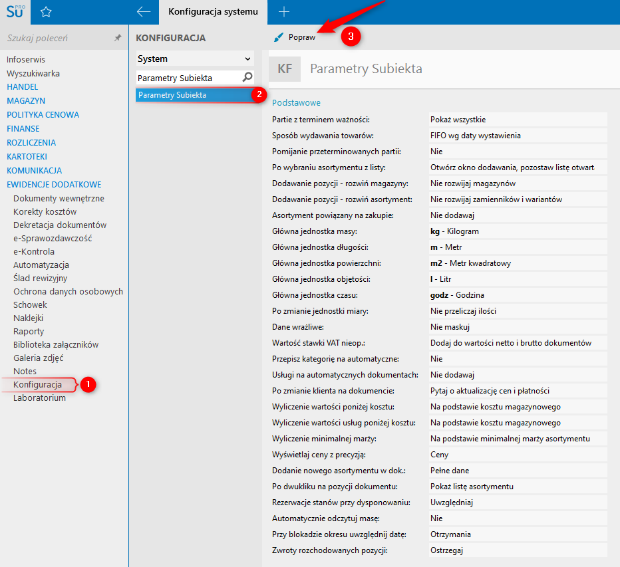This screenshot has width=620, height=567.
Task: Expand the KOMUNIKACJA module
Action: (35, 171)
